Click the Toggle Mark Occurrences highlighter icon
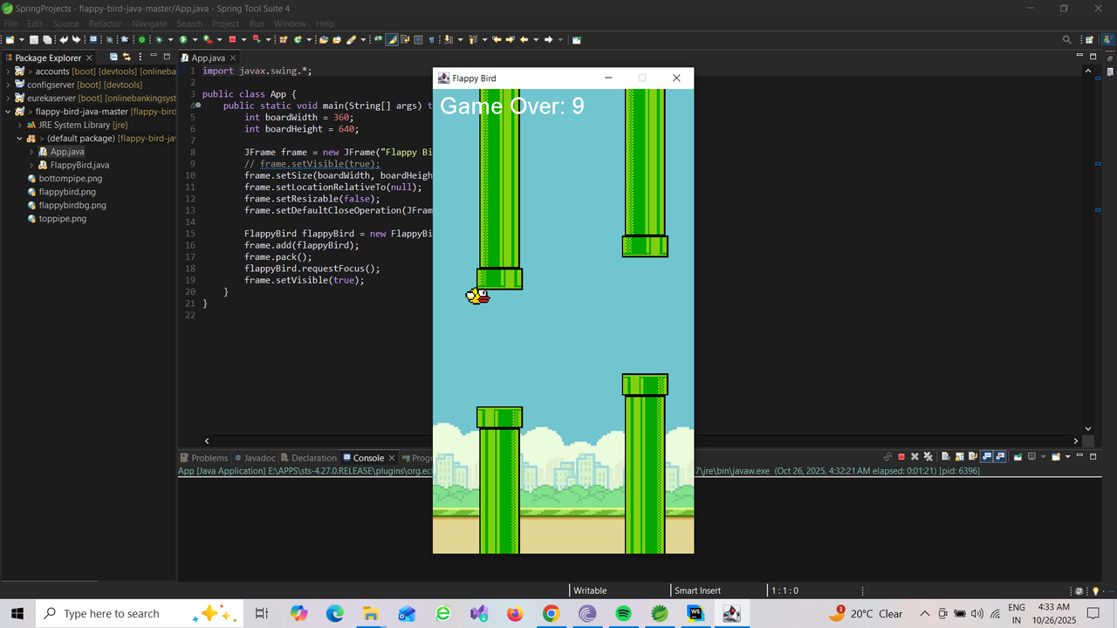Screen dimensions: 1117x628 pyautogui.click(x=392, y=40)
